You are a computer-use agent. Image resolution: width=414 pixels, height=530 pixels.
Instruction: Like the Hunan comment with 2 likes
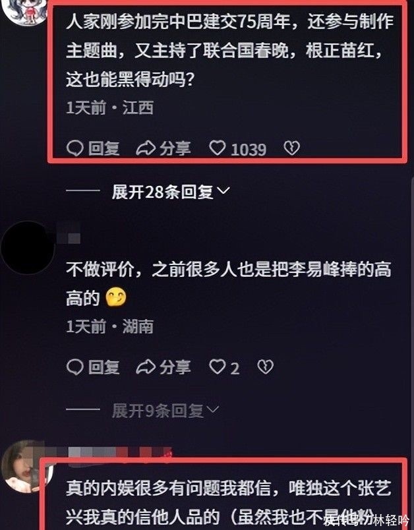tap(218, 367)
